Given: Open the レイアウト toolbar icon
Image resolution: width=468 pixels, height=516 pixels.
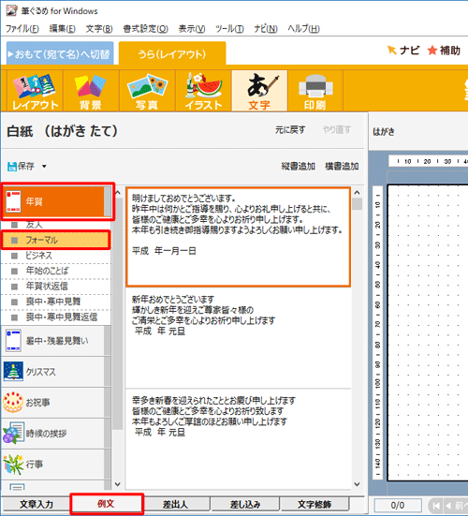Looking at the screenshot, I should coord(35,91).
